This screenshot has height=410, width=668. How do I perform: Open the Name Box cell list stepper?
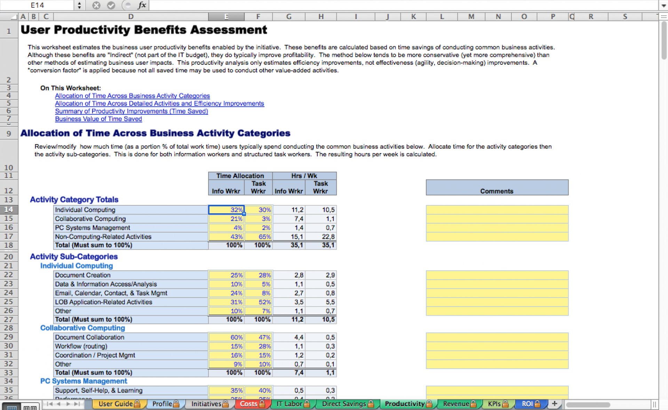click(79, 5)
